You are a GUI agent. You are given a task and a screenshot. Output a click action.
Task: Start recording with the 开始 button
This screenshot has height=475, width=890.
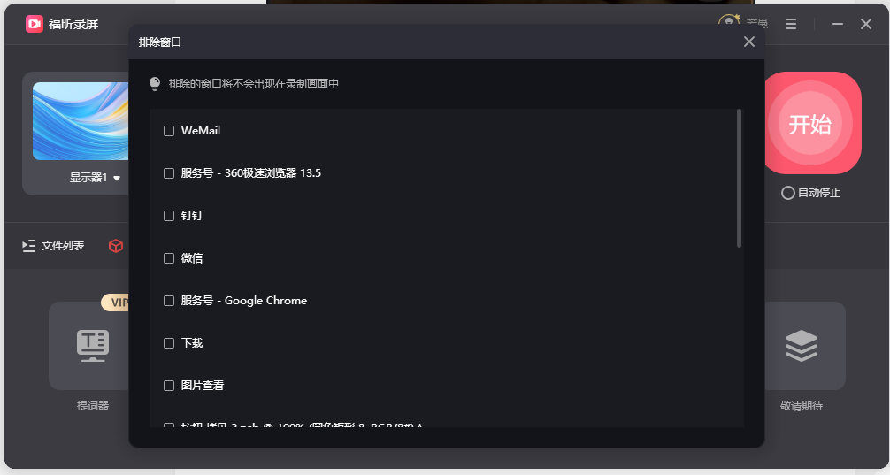[x=810, y=123]
